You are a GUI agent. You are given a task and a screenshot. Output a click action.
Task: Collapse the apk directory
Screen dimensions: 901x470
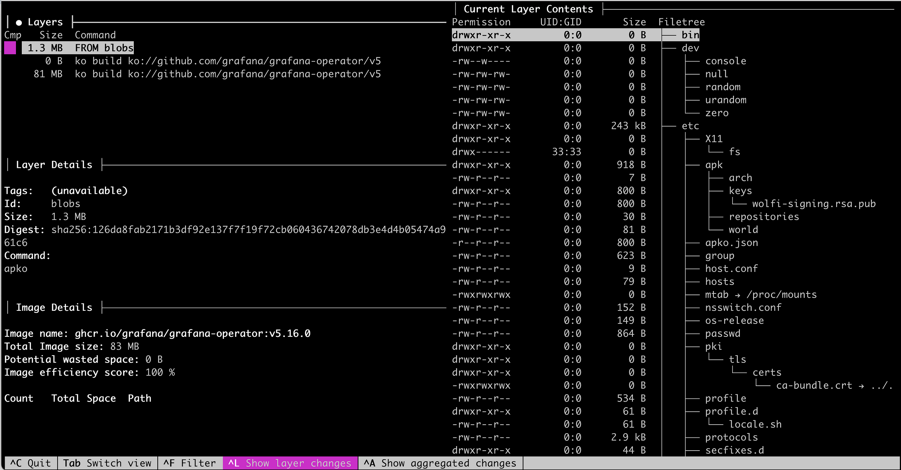click(x=714, y=165)
